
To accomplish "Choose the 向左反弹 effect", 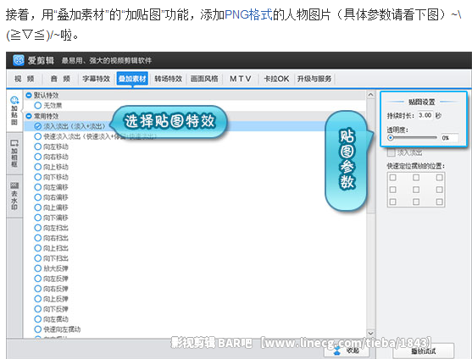I will coord(37,279).
